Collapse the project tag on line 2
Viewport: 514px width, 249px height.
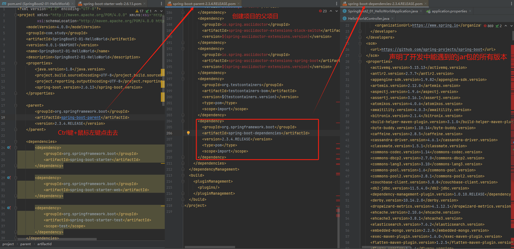[16, 15]
